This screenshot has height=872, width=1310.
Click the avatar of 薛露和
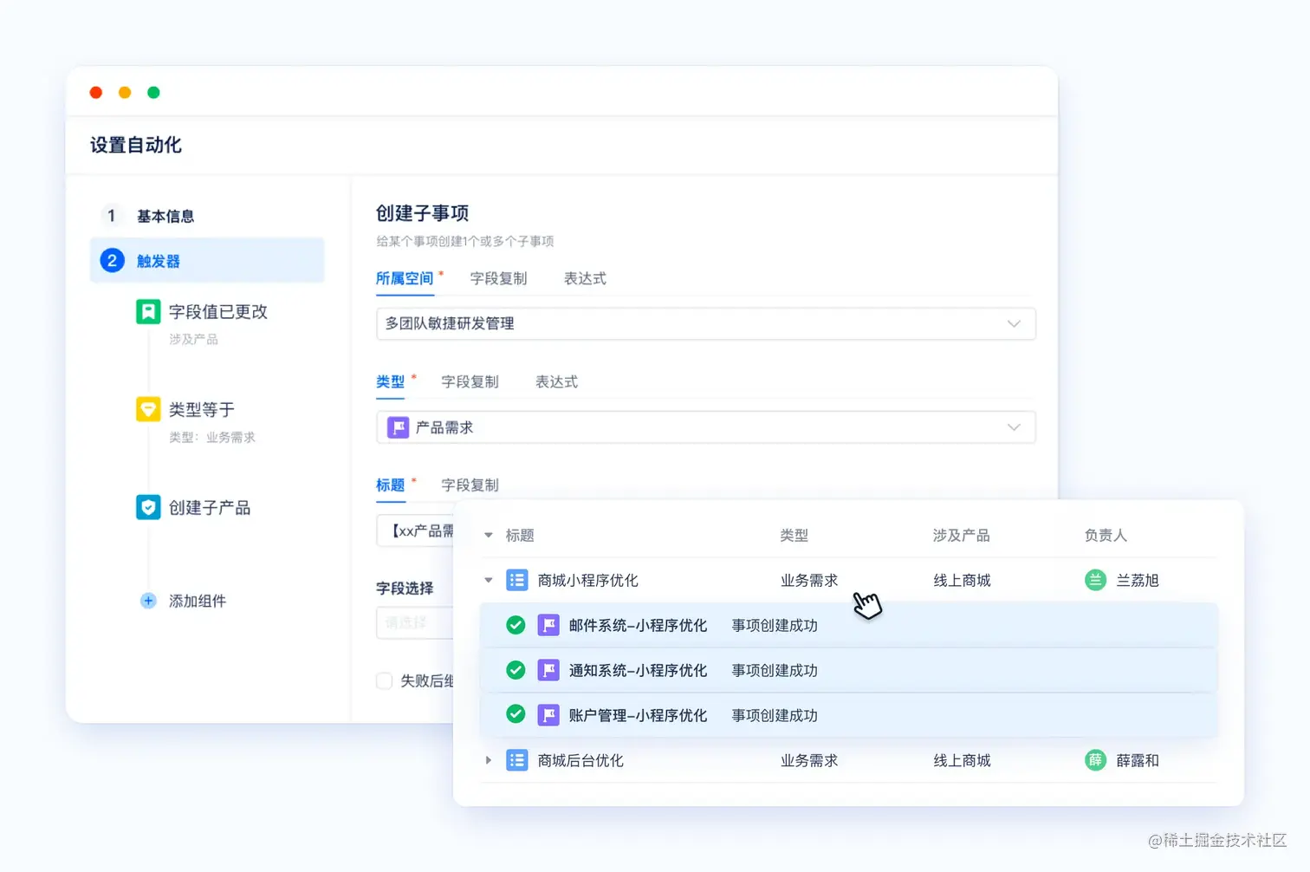(x=1095, y=760)
